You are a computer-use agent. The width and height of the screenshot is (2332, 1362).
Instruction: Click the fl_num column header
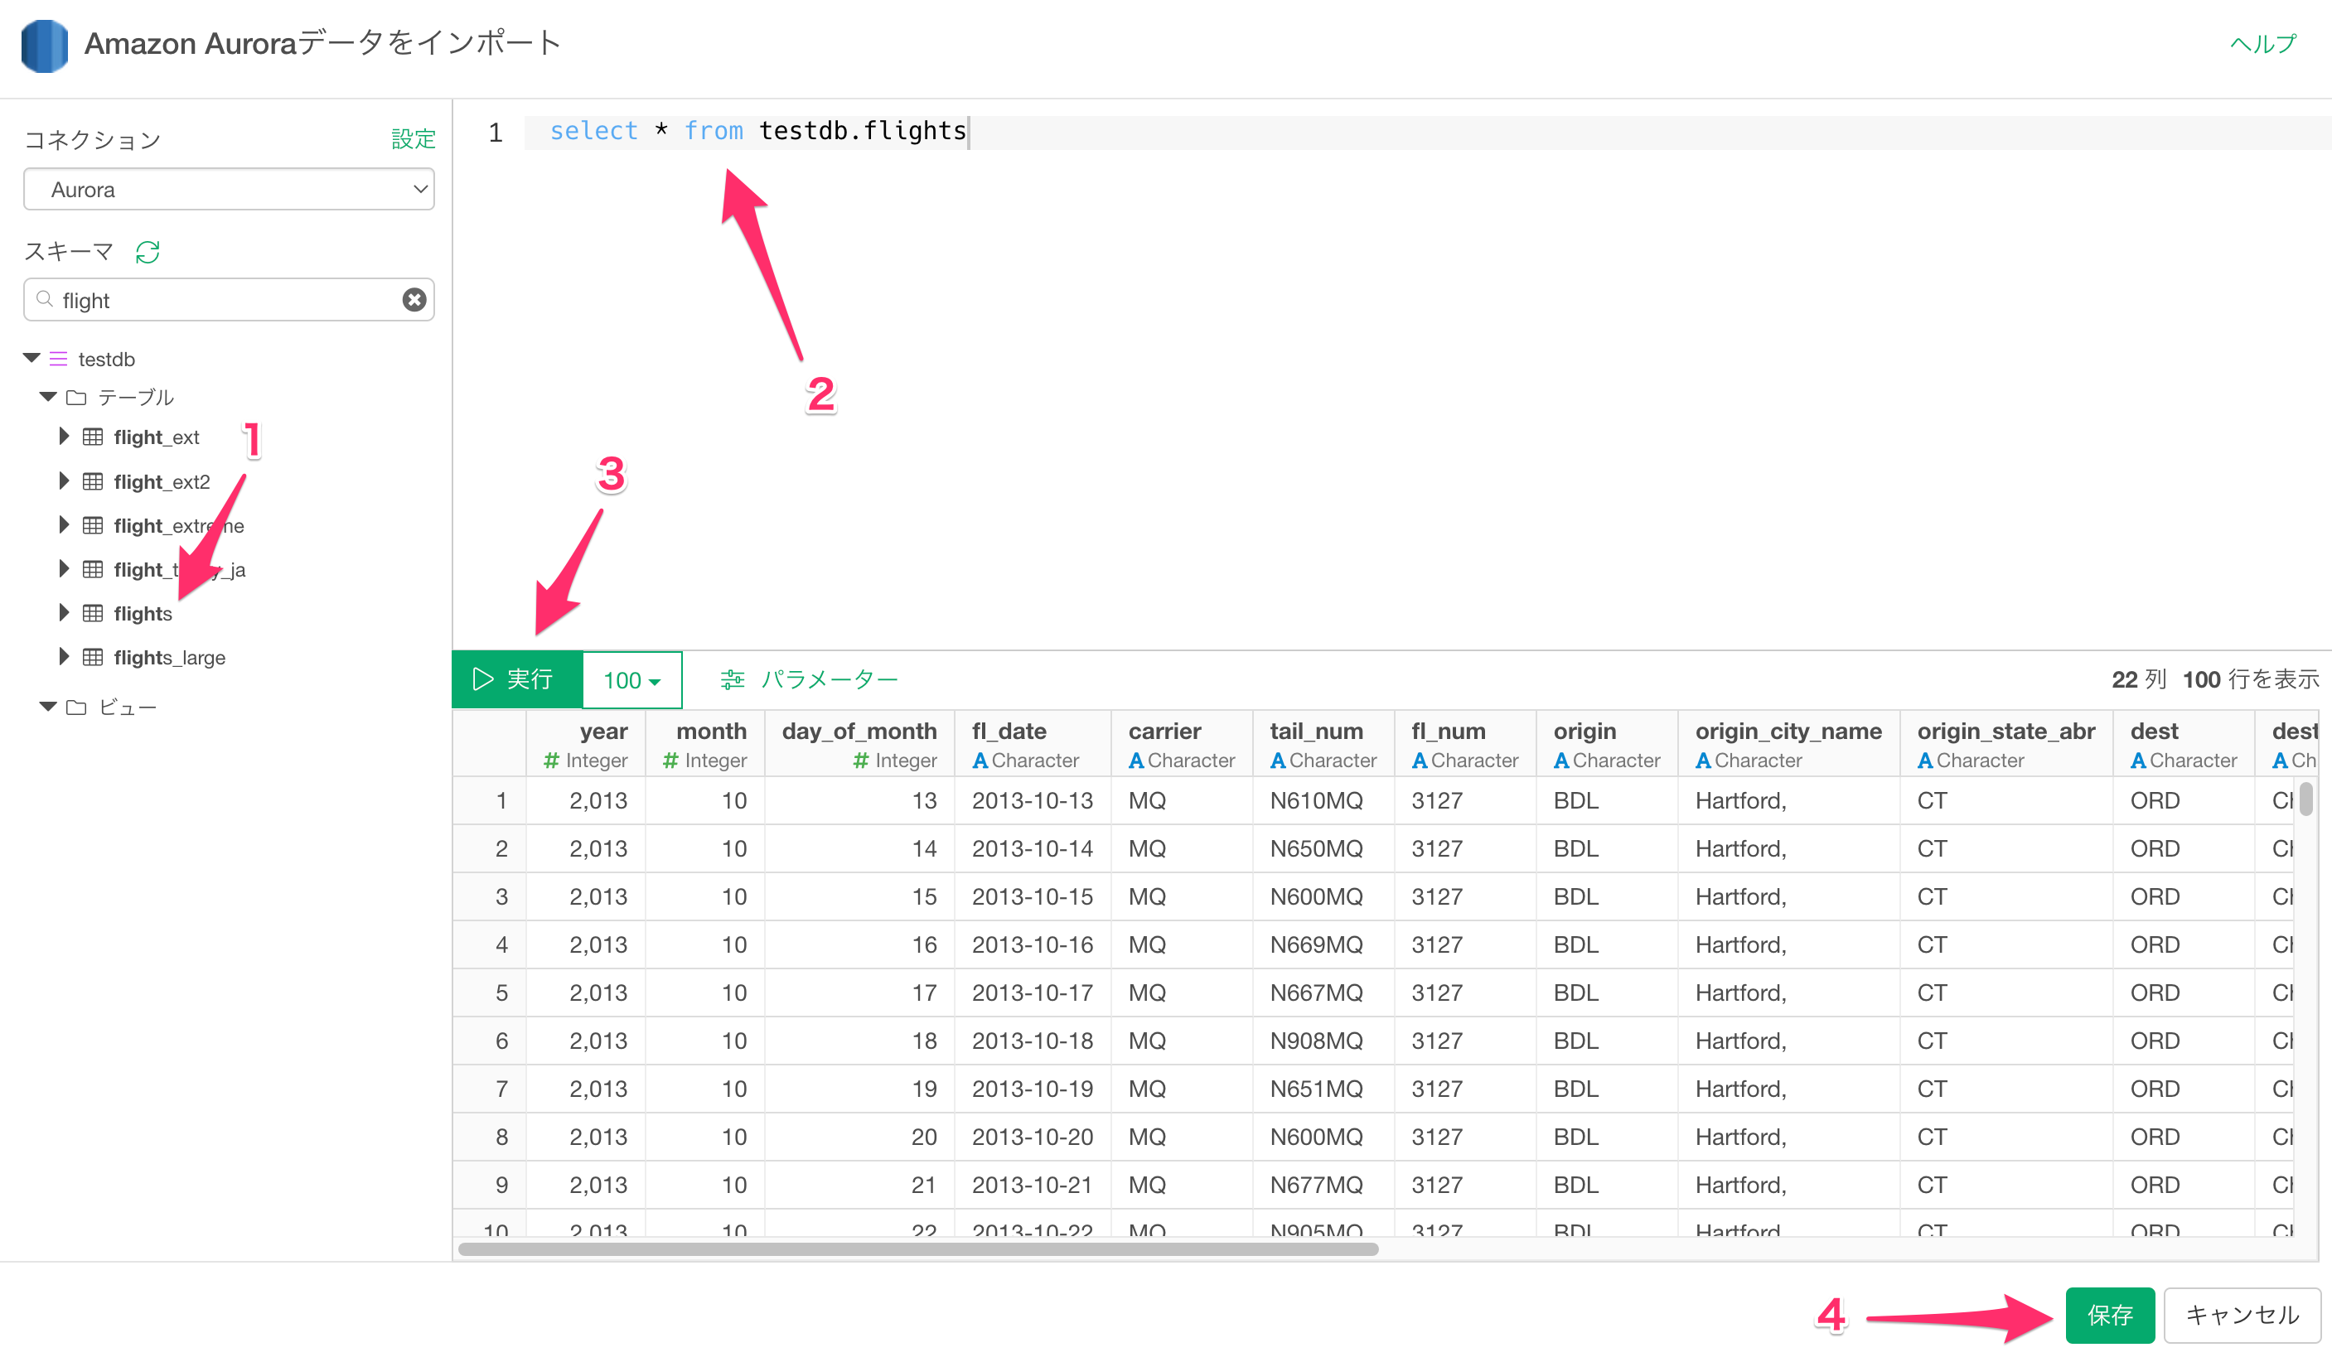click(1465, 744)
